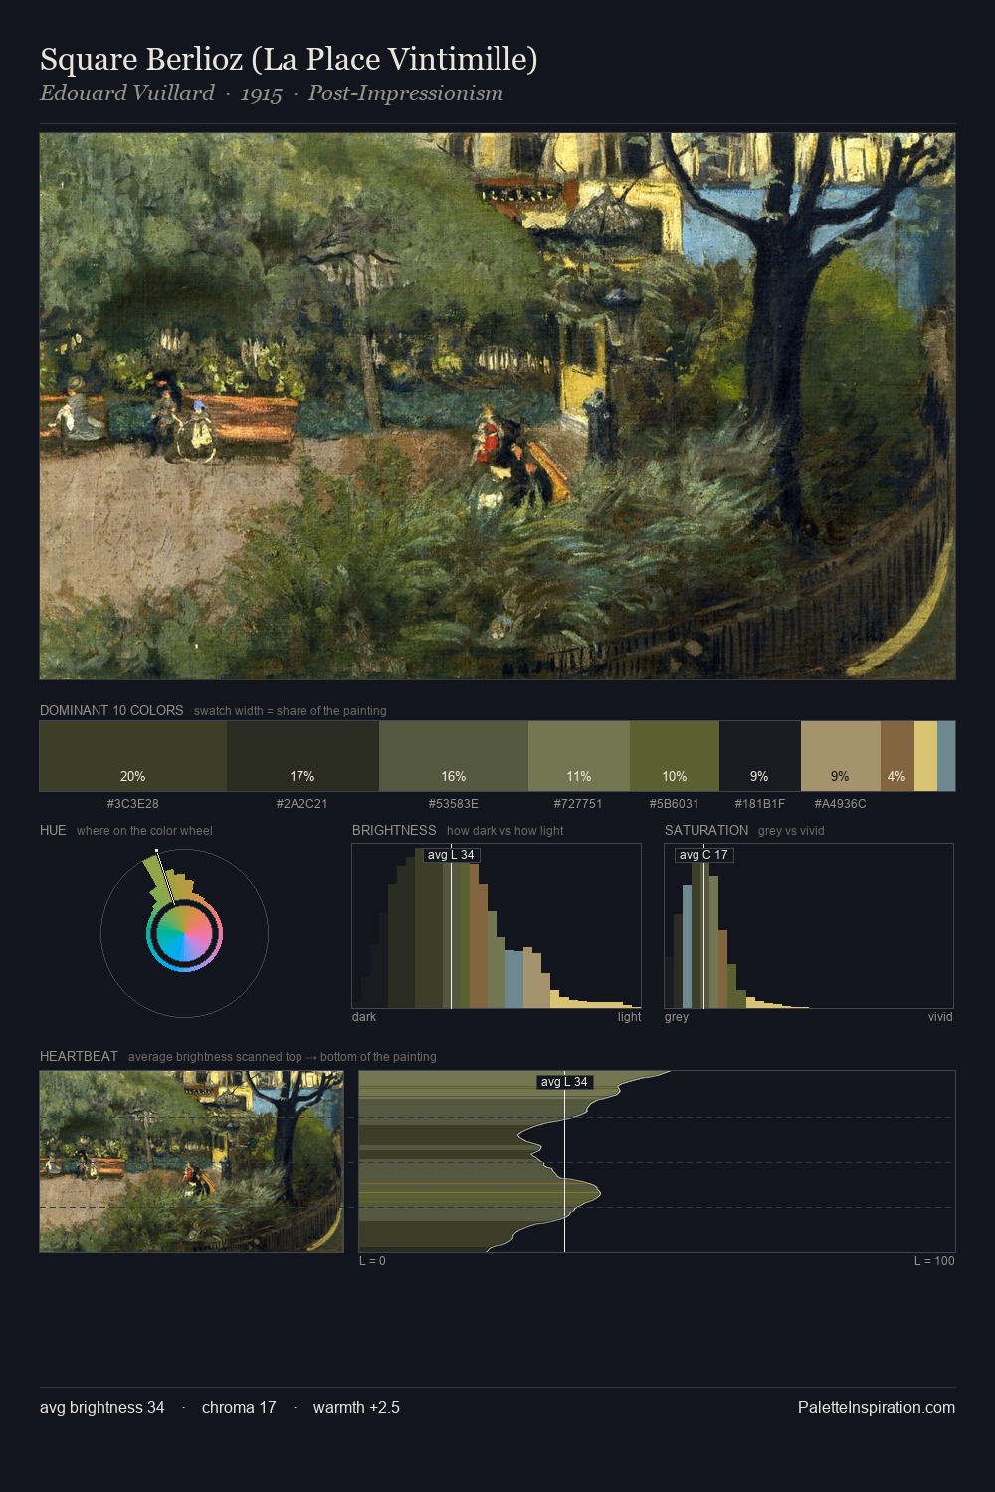
Task: Click the 'grey' saturation axis label
Action: [677, 1017]
